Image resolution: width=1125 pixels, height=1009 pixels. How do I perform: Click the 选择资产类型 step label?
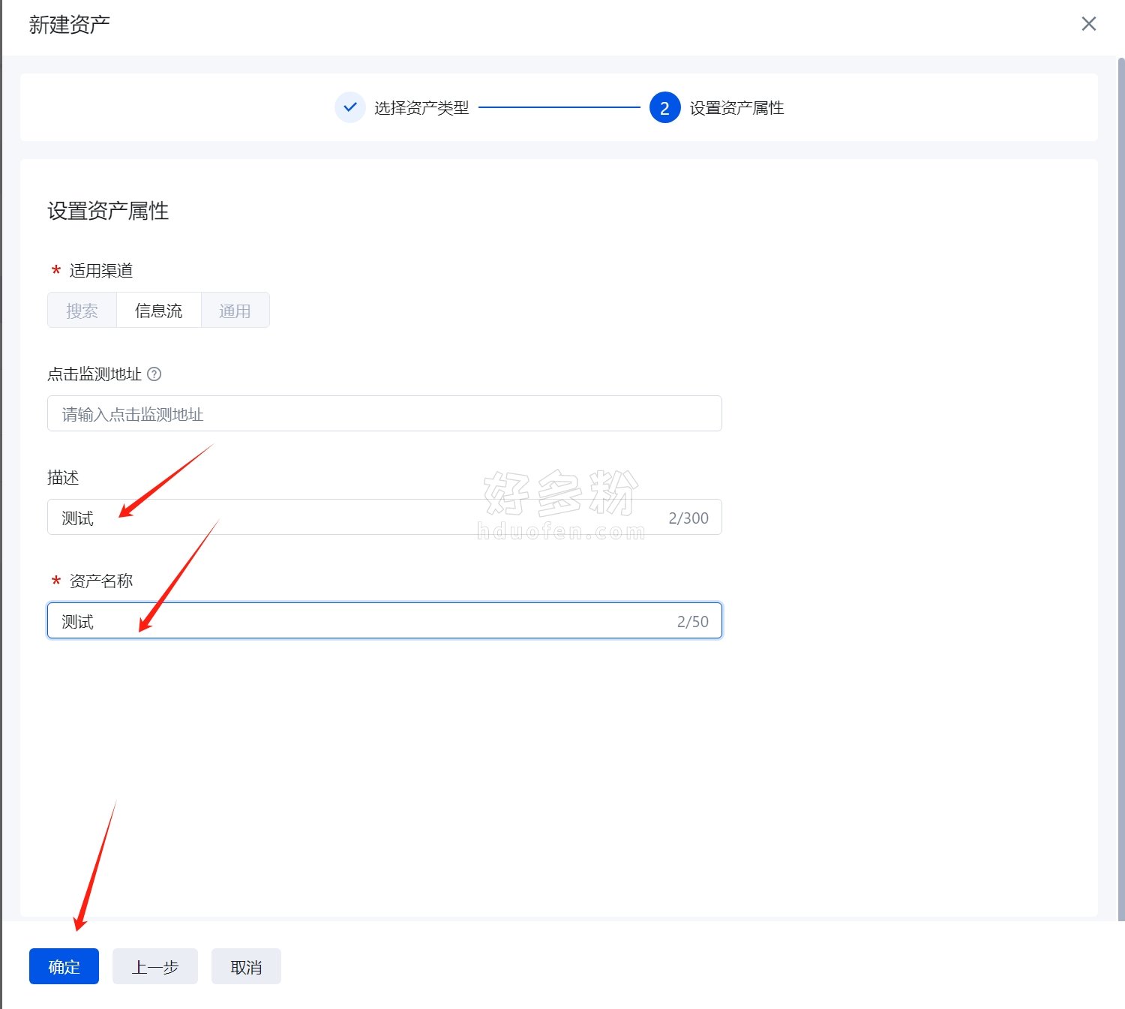(x=421, y=108)
